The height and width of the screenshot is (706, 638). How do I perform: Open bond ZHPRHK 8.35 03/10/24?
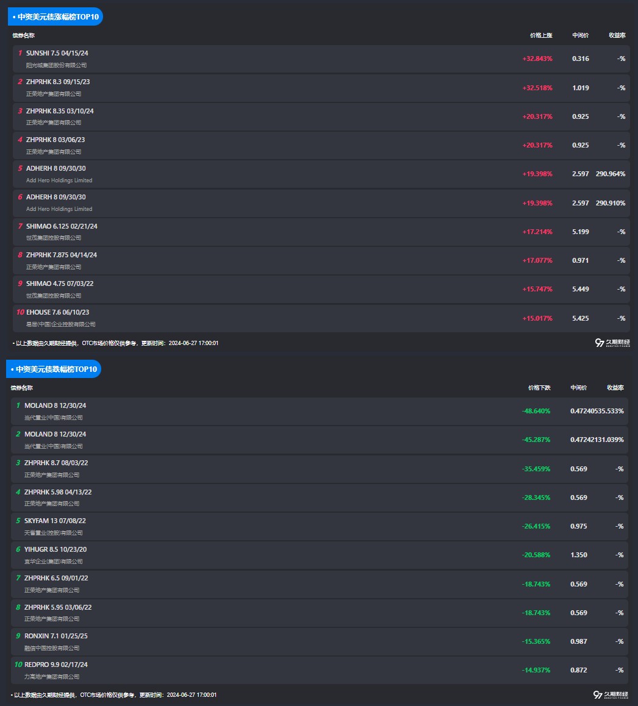(60, 111)
